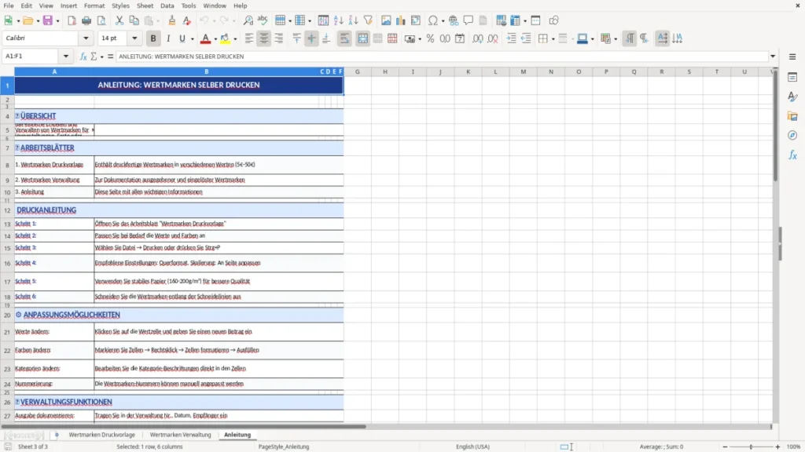Open the font size dropdown
The image size is (805, 452).
[134, 38]
